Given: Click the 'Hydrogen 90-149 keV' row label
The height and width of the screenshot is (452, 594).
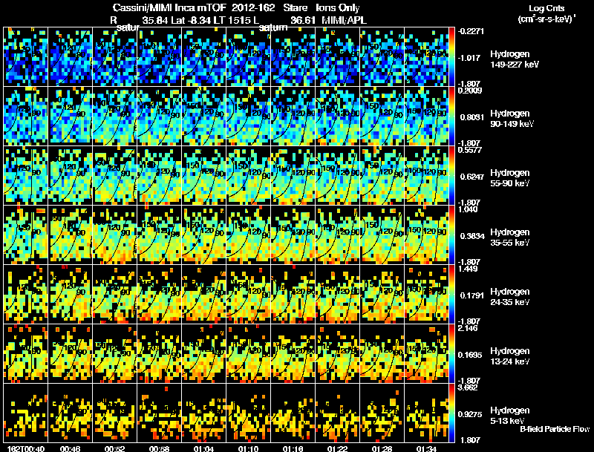Looking at the screenshot, I should pyautogui.click(x=512, y=119).
